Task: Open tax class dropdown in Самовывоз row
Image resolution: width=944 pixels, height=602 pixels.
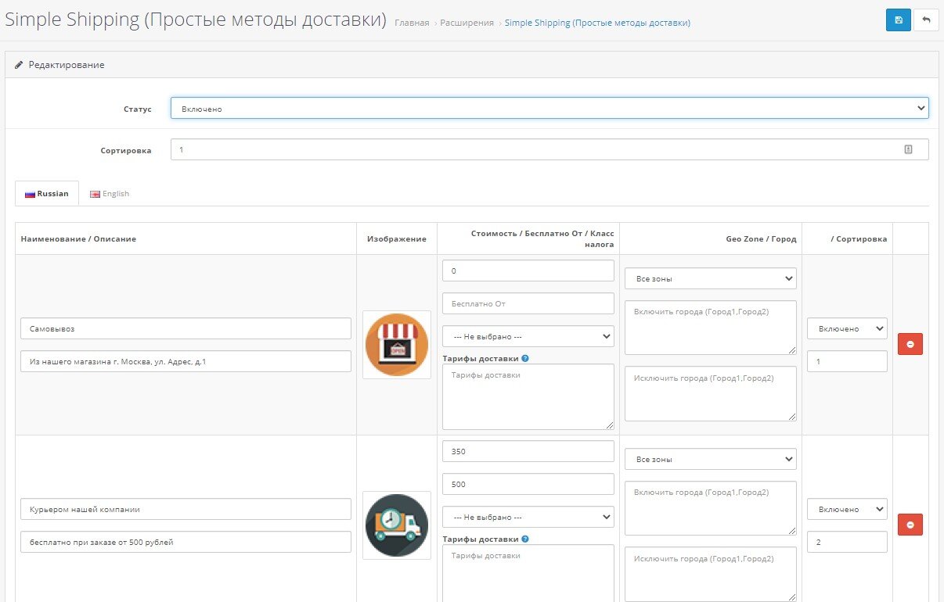Action: 528,336
